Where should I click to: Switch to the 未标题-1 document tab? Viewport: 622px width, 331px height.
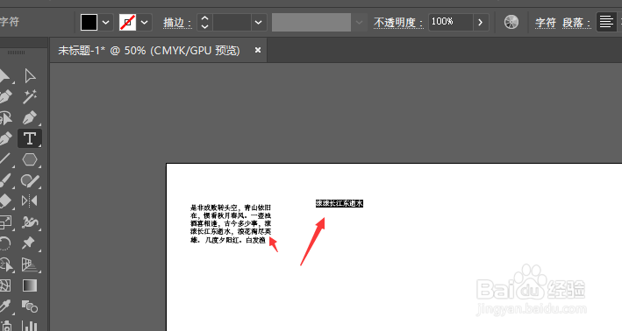149,51
